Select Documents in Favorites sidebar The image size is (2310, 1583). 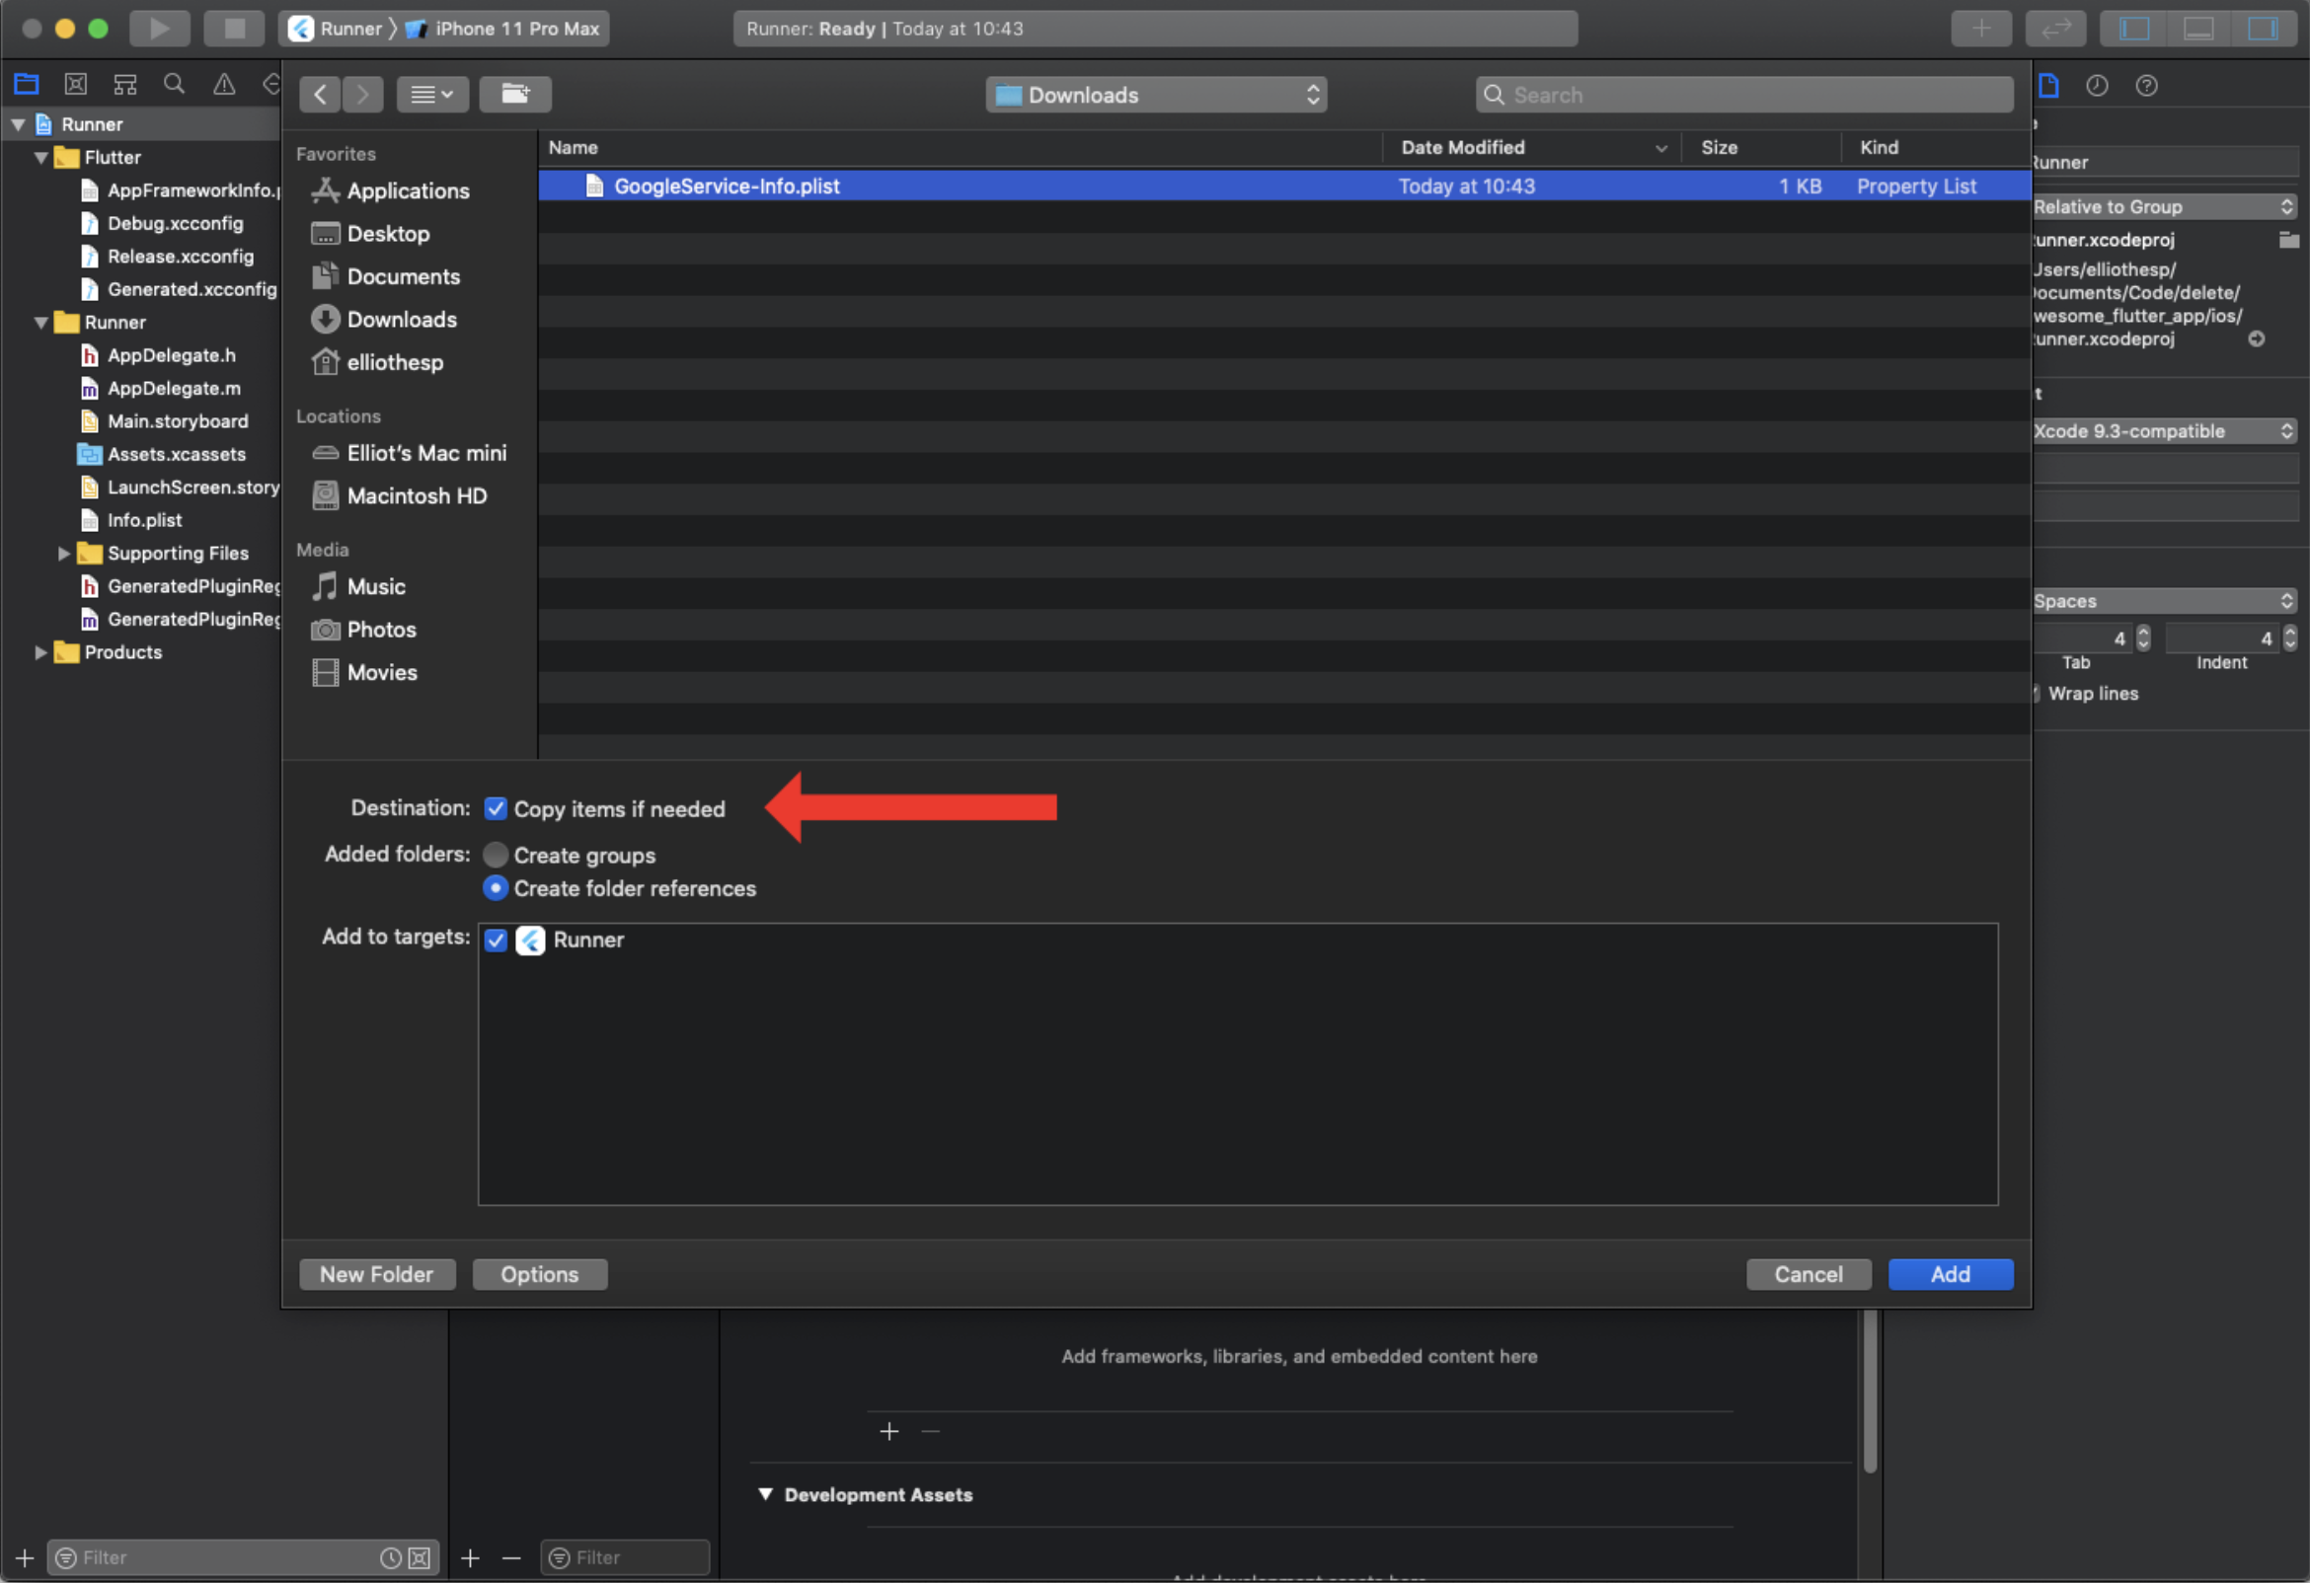386,276
